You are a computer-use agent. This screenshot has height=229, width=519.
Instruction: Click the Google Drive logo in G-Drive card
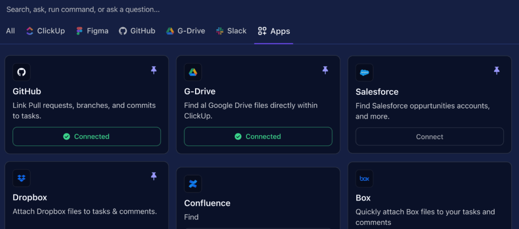193,72
